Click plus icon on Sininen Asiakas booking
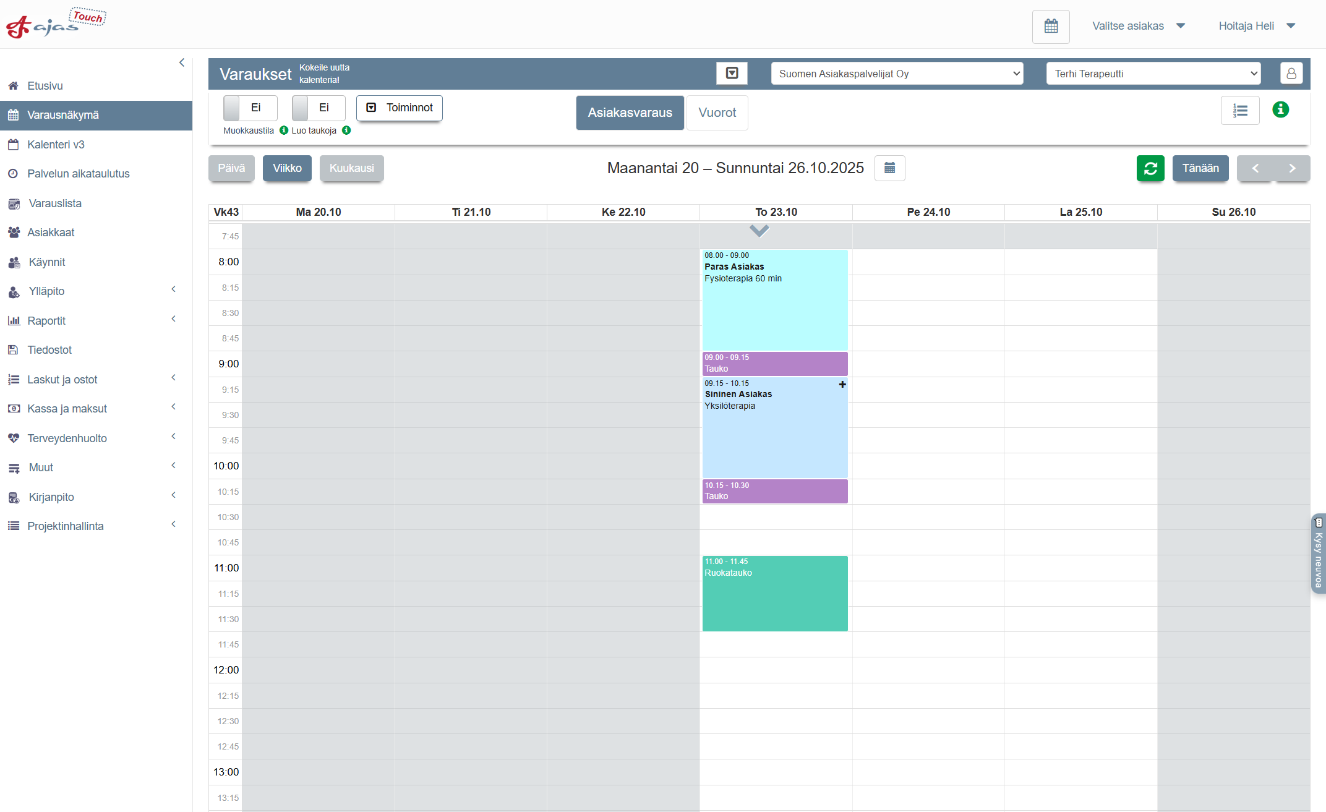The image size is (1326, 812). tap(842, 385)
